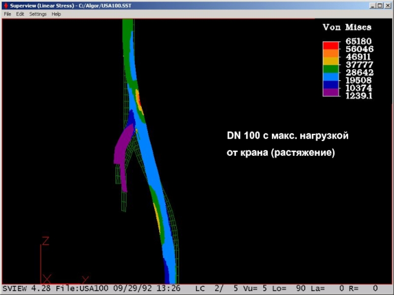Viewport: 394px width, 295px height.
Task: Click the legend value 56046
Action: pyautogui.click(x=360, y=49)
